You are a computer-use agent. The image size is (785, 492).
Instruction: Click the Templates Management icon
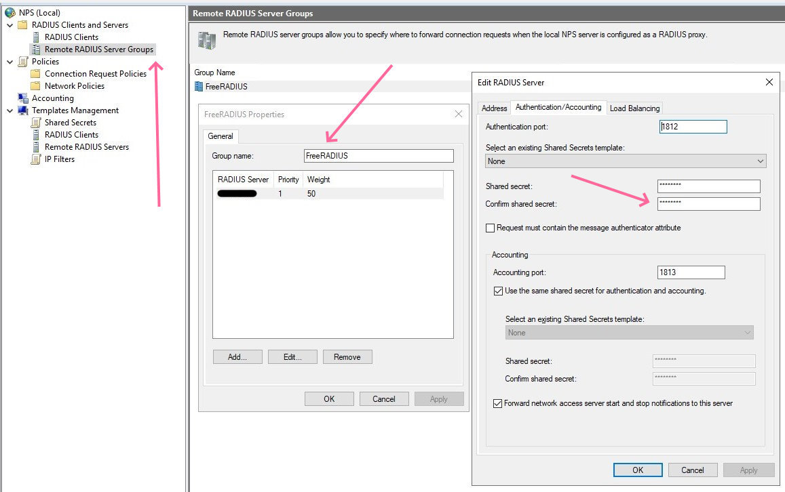(22, 110)
